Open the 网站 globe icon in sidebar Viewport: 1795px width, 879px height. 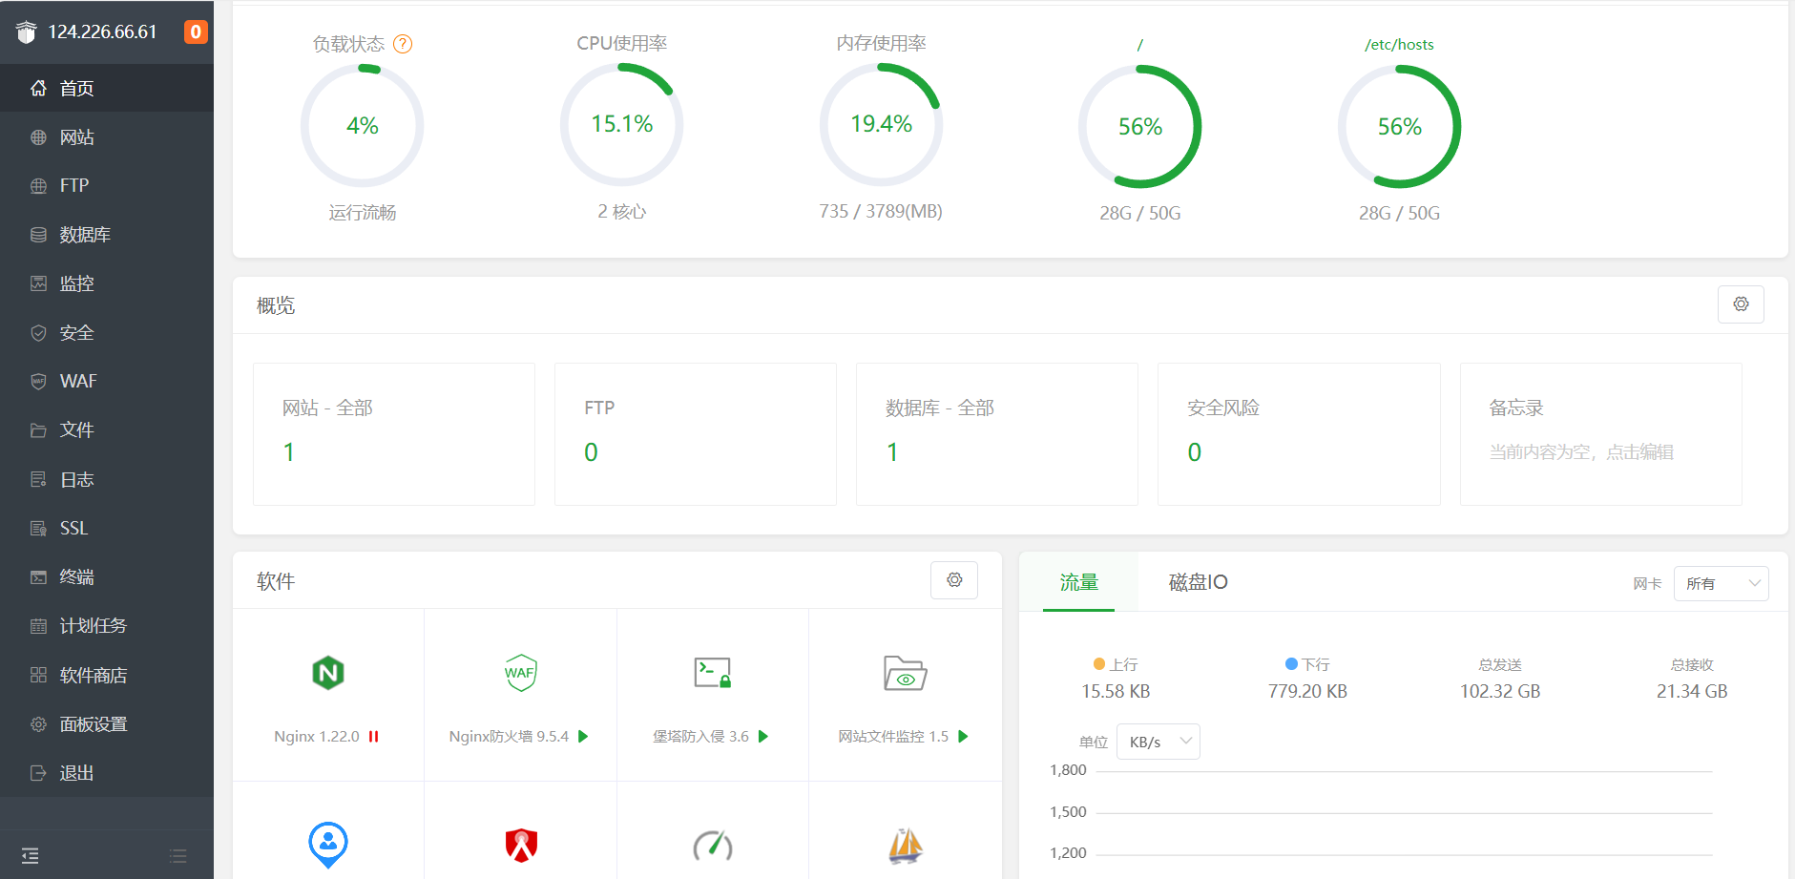[x=38, y=137]
